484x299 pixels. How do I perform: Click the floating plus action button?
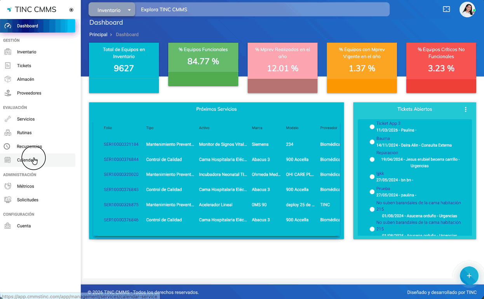[469, 276]
